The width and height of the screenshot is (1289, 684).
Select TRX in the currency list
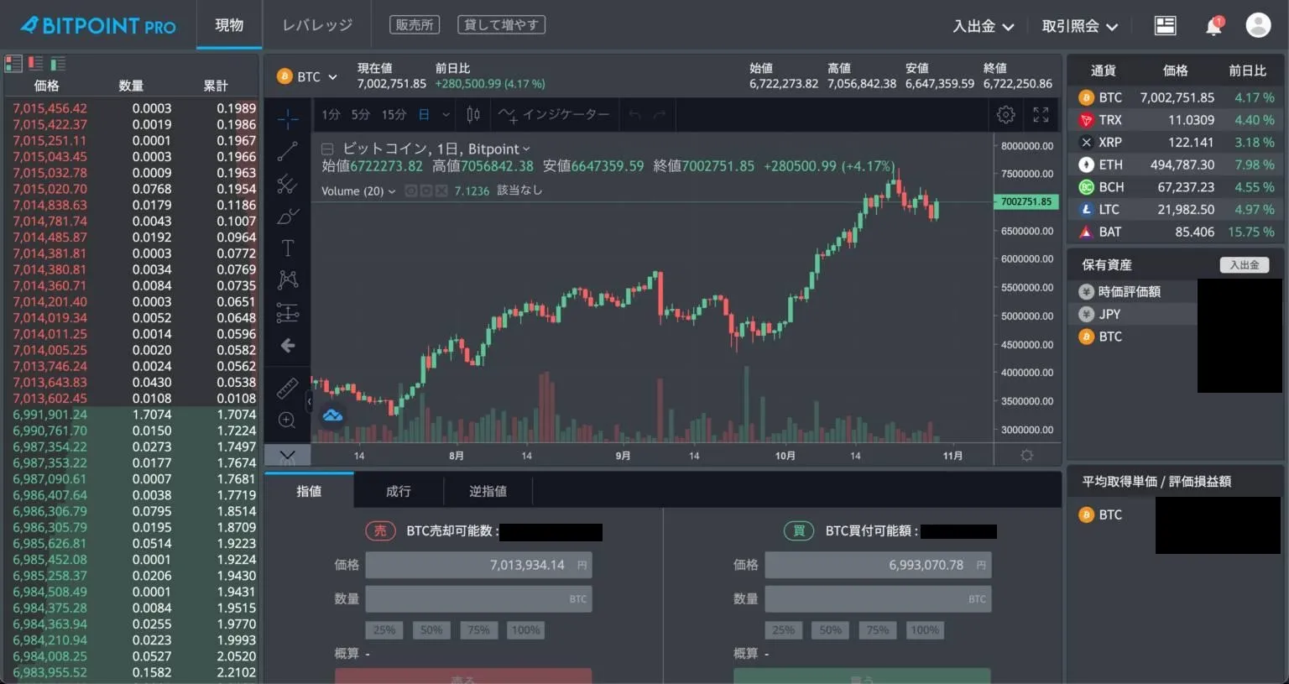click(1175, 120)
